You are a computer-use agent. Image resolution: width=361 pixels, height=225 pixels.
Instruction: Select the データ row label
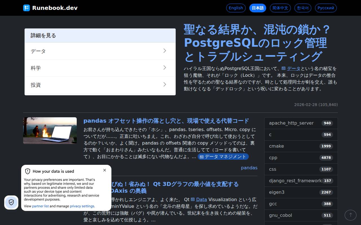38,51
